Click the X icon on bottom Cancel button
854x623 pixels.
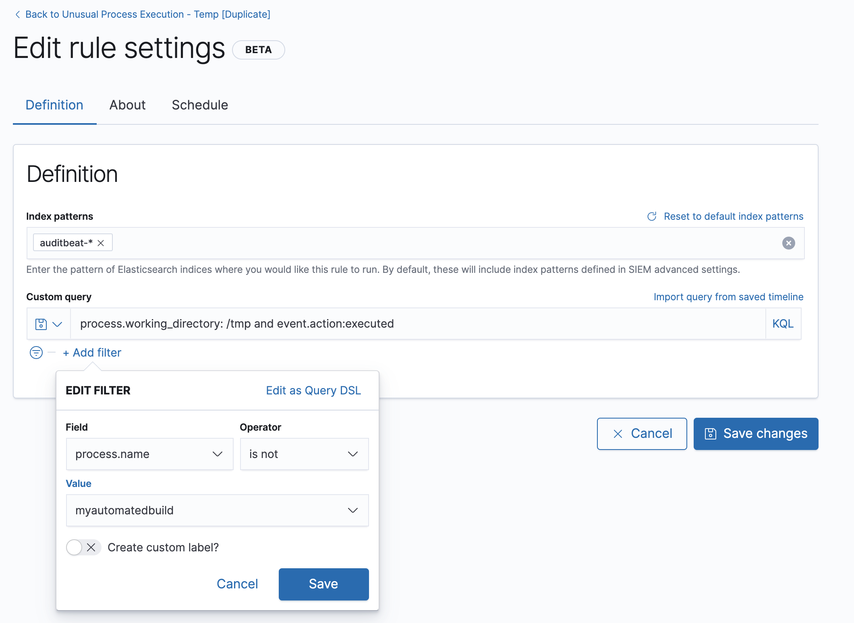click(618, 433)
